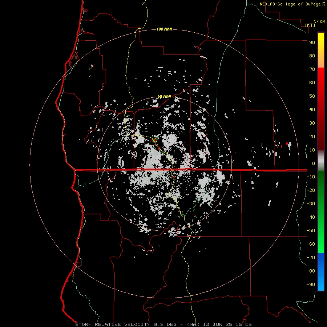The image size is (327, 327).
Task: Click the -70 value on the velocity scale
Action: 311,258
